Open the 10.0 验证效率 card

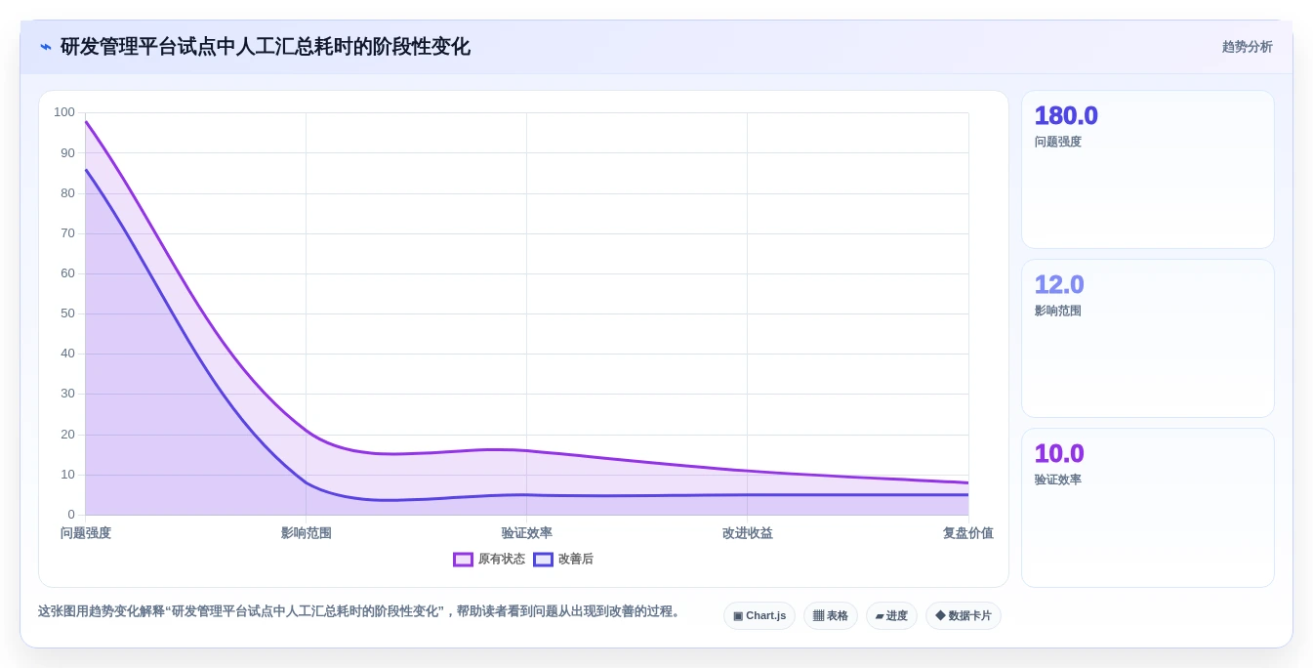[x=1148, y=508]
